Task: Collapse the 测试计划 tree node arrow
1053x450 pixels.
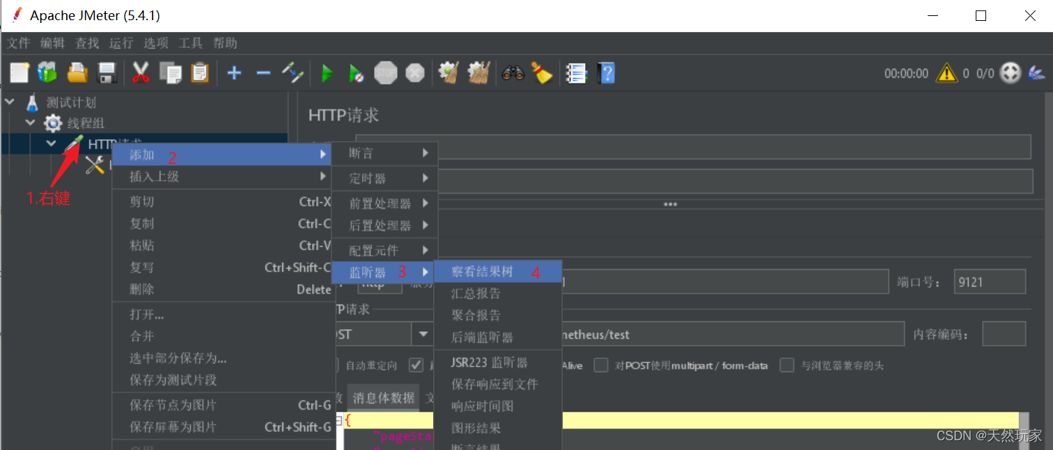Action: pos(10,102)
